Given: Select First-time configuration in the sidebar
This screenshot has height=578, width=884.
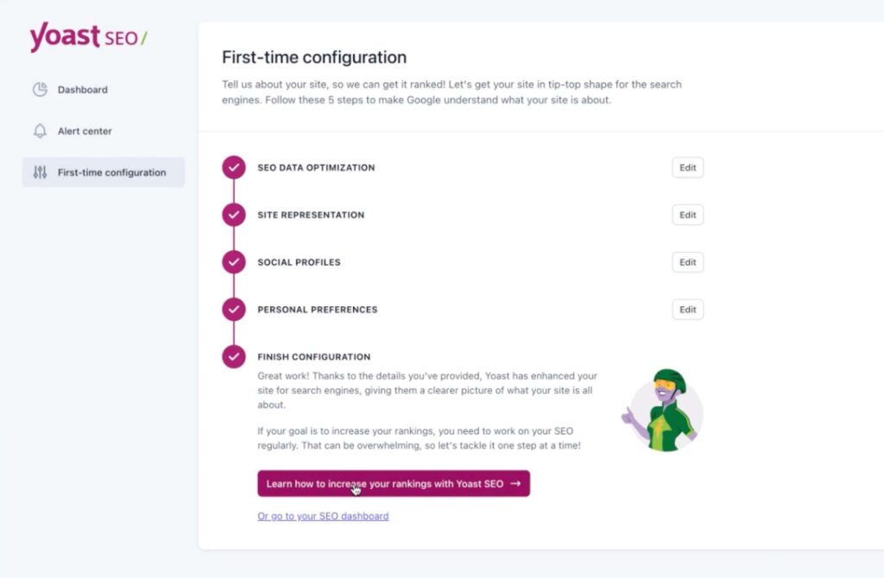Looking at the screenshot, I should click(111, 173).
